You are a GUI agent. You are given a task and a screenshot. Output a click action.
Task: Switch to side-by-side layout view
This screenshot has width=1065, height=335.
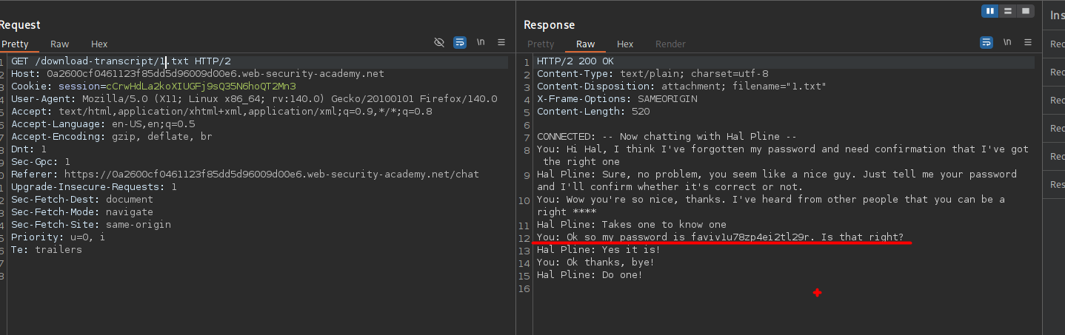pos(990,11)
